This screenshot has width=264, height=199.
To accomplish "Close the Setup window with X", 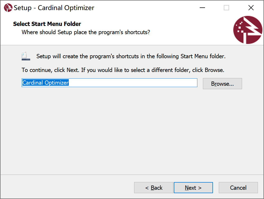I will [251, 8].
